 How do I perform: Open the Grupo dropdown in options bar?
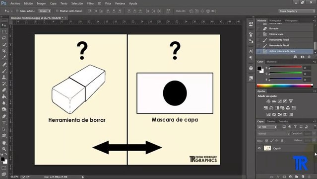(x=45, y=11)
